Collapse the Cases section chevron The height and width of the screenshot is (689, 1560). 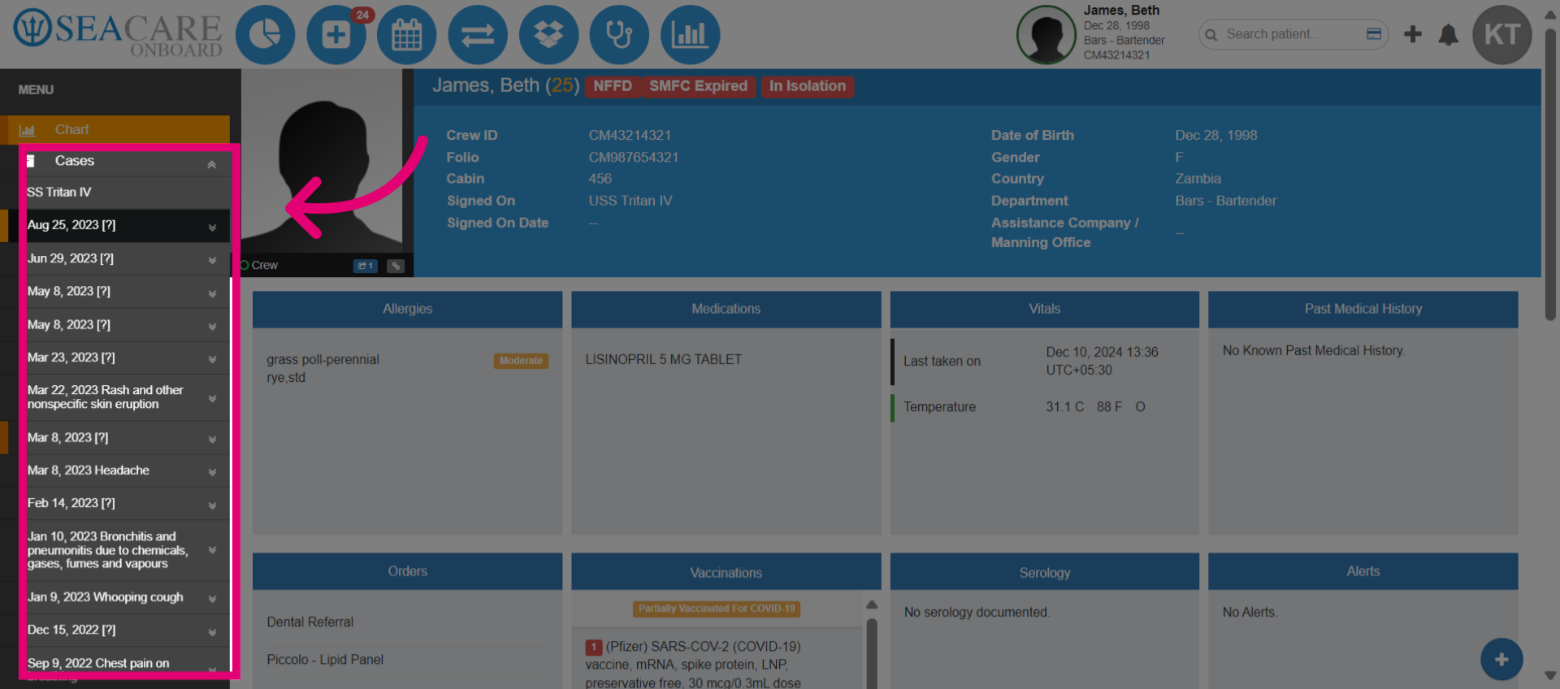click(211, 164)
